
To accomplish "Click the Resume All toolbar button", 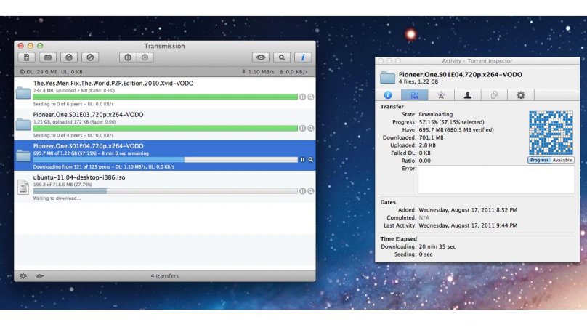I will pos(145,57).
